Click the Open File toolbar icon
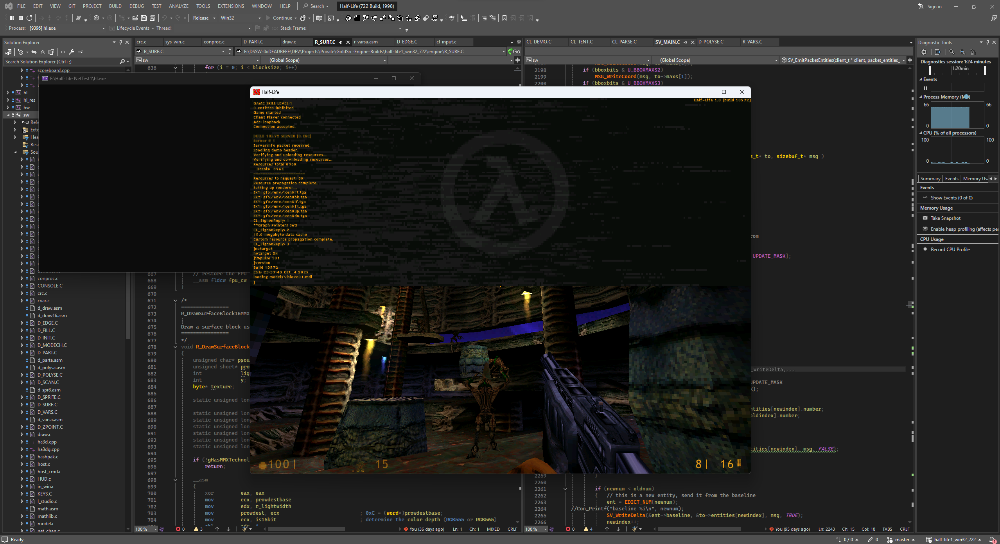This screenshot has width=1000, height=544. click(135, 18)
